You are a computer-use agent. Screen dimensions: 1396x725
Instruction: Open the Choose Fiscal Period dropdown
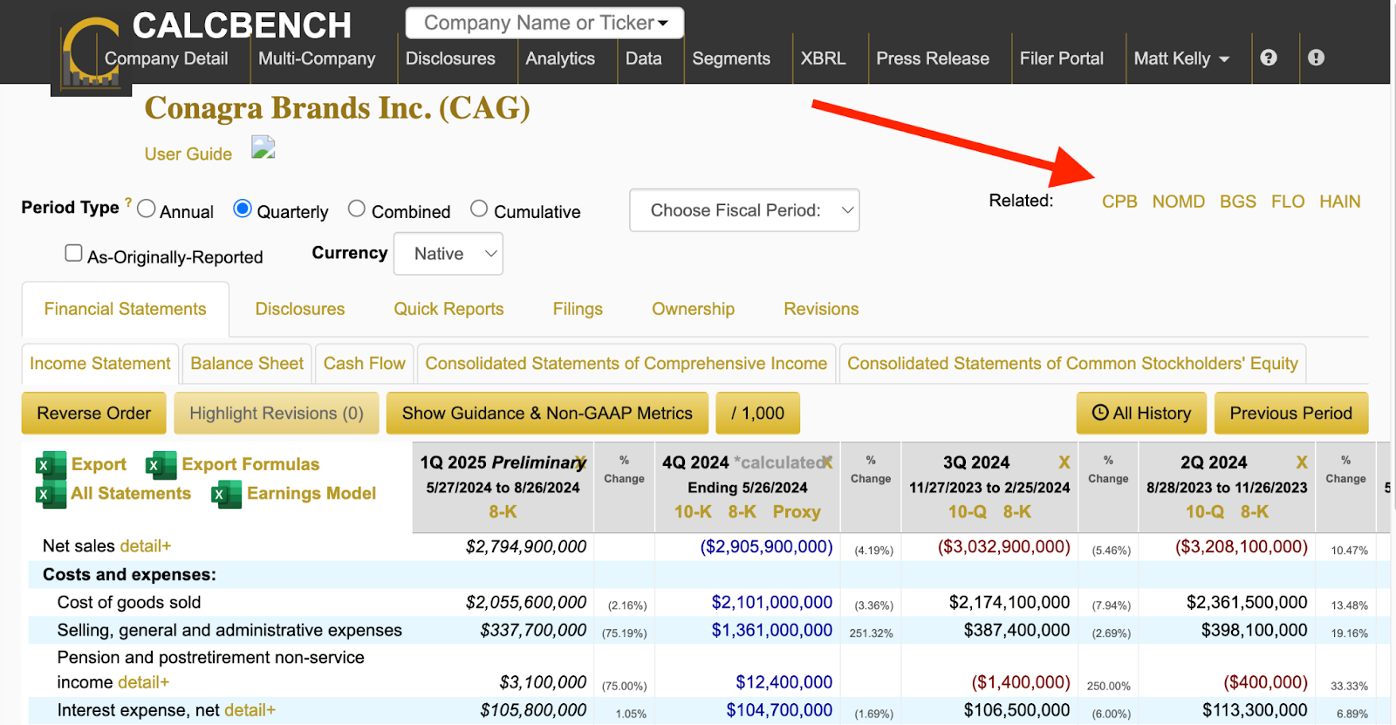(744, 210)
